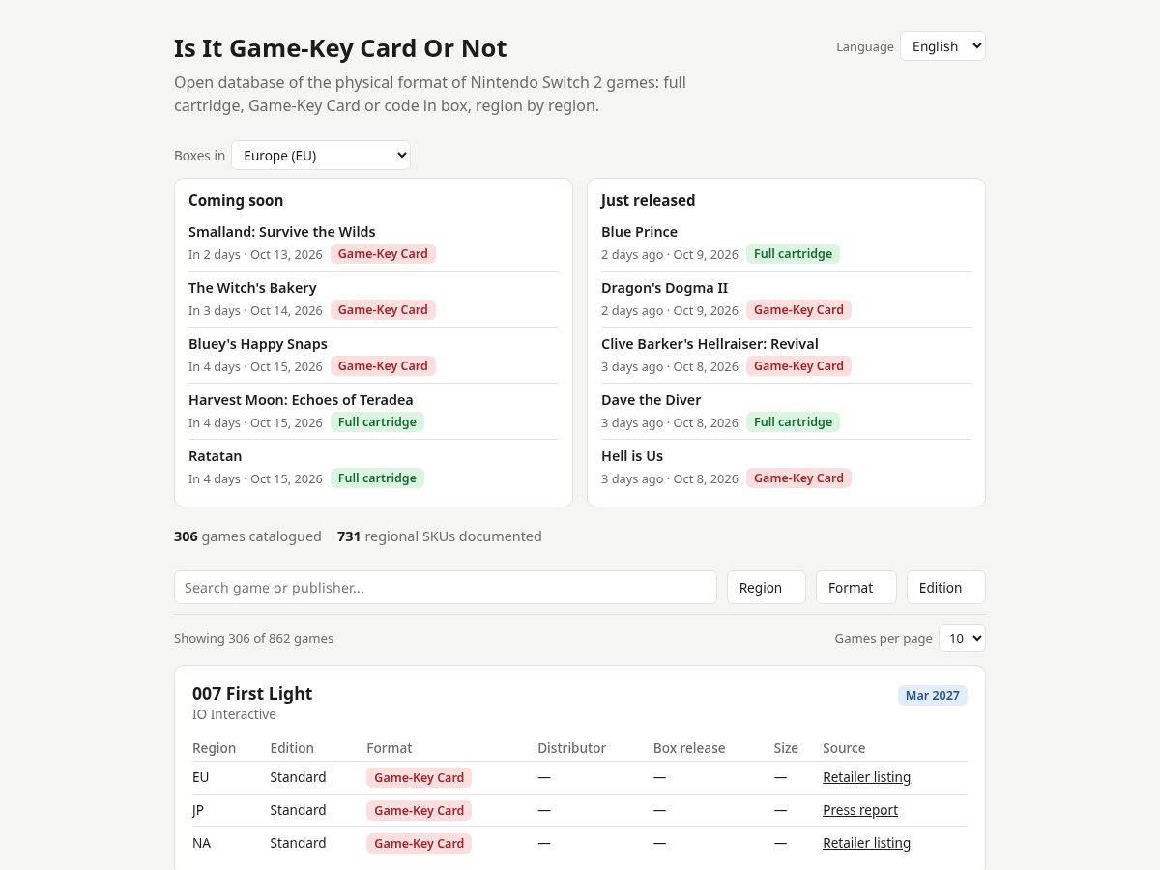Click the Game-Key Card badge in JP row
Viewport: 1160px width, 870px height.
pos(419,811)
